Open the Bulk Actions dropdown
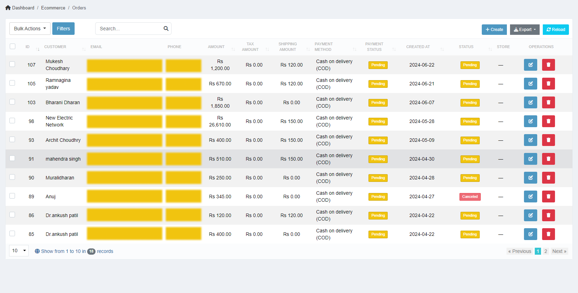The image size is (578, 293). [x=30, y=29]
